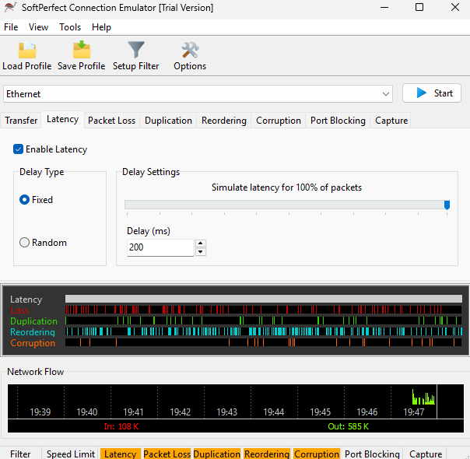Go to the Reordering tab

(224, 121)
